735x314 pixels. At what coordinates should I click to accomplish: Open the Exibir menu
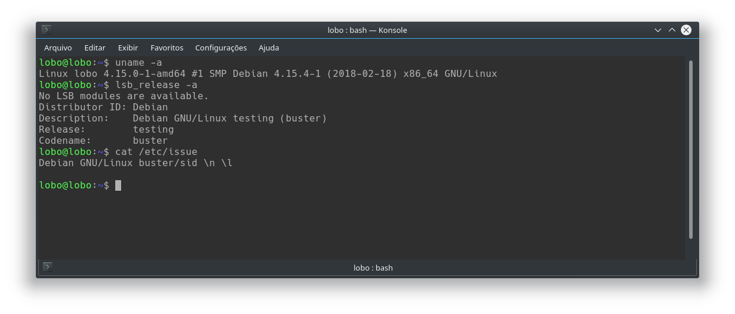click(x=128, y=48)
